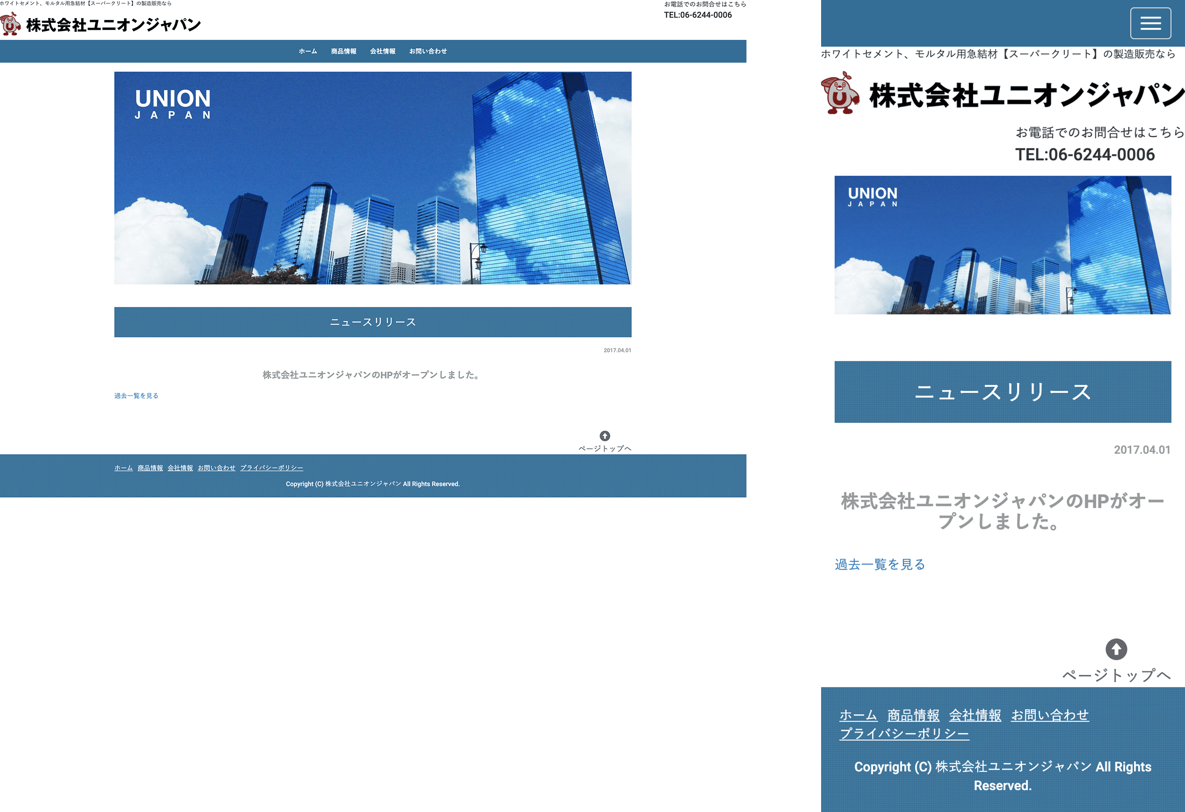Screen dimensions: 1185x812
Task: Click mobile TEL:06-6244-0006 phone number
Action: (1085, 154)
